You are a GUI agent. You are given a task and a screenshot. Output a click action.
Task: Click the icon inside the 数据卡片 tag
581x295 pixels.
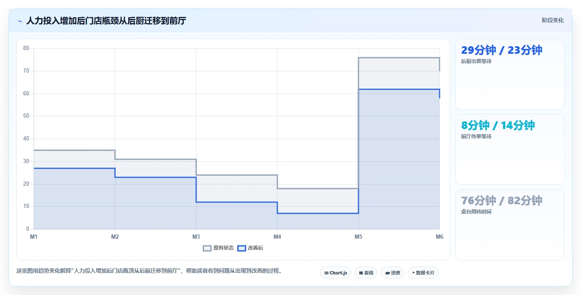point(413,273)
